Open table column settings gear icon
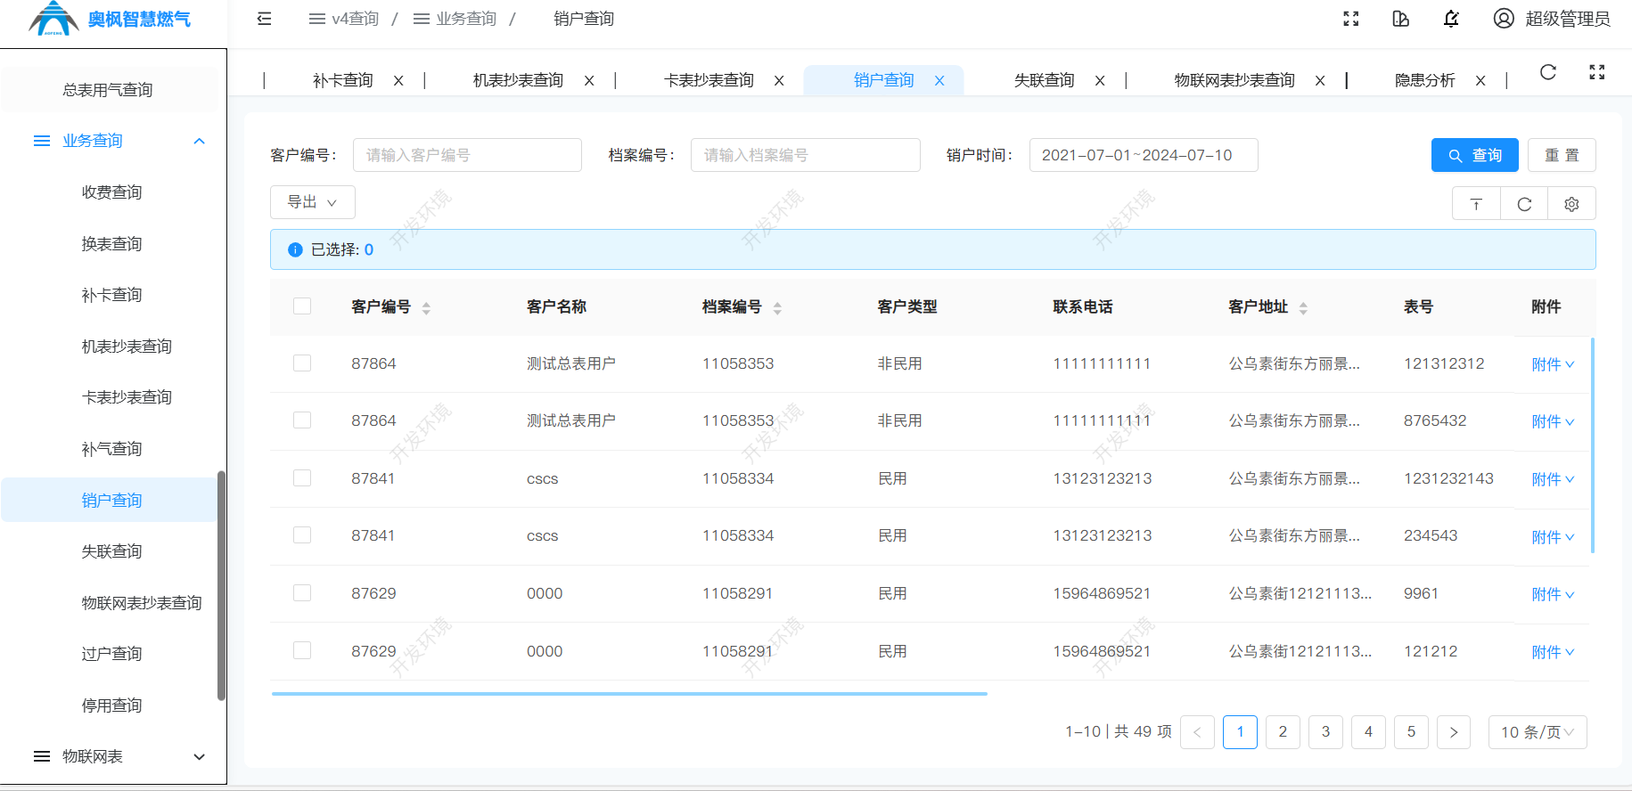 tap(1571, 204)
